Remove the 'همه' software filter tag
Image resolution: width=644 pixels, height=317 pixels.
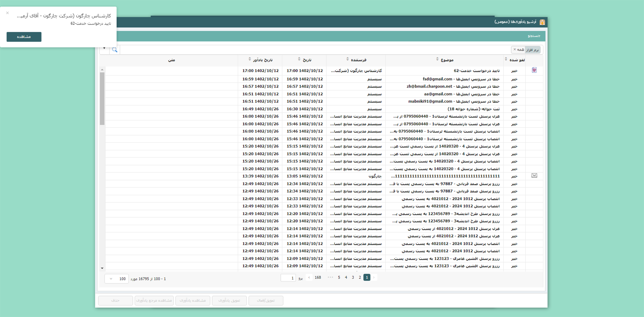tap(515, 50)
